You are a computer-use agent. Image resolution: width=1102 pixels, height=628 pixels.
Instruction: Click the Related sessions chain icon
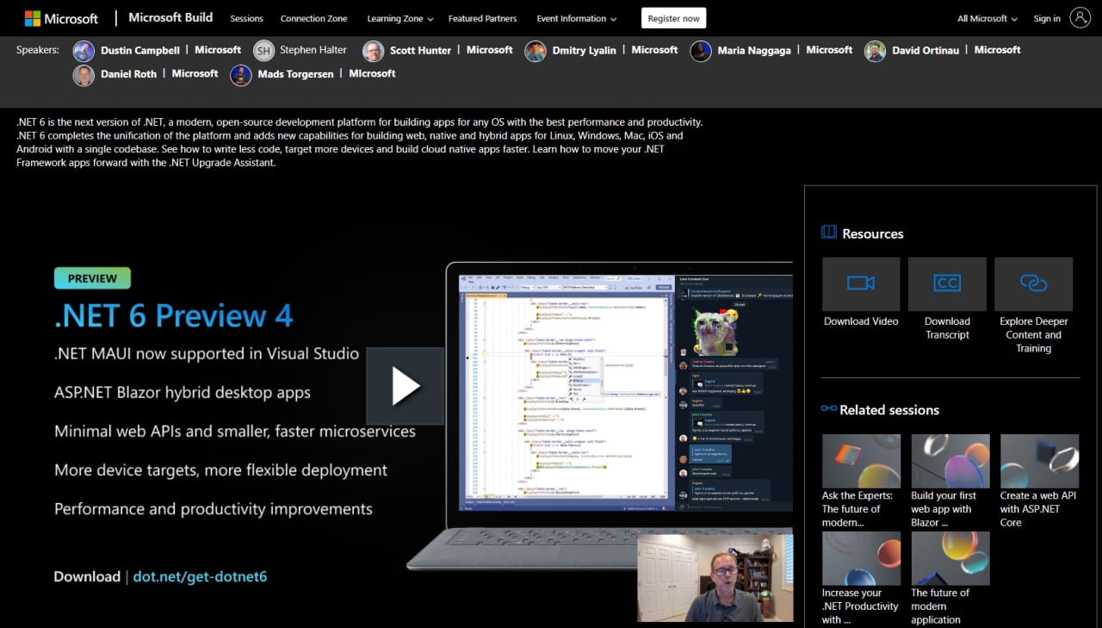click(829, 409)
